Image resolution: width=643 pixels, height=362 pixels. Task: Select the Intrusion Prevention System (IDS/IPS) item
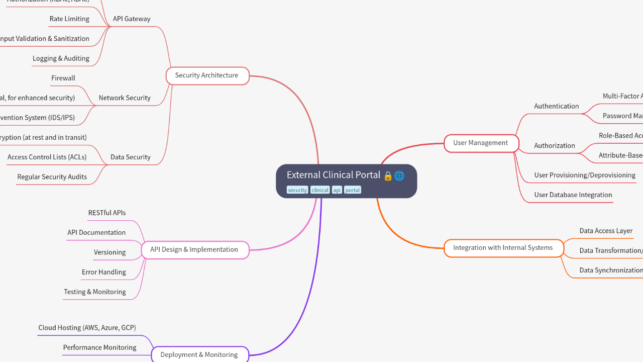(37, 118)
